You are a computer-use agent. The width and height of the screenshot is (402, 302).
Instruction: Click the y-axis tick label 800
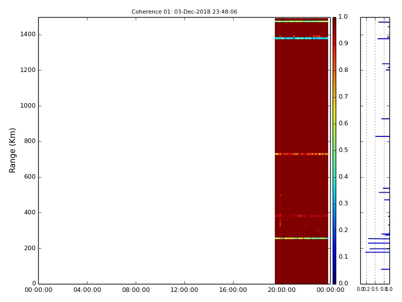click(30, 141)
